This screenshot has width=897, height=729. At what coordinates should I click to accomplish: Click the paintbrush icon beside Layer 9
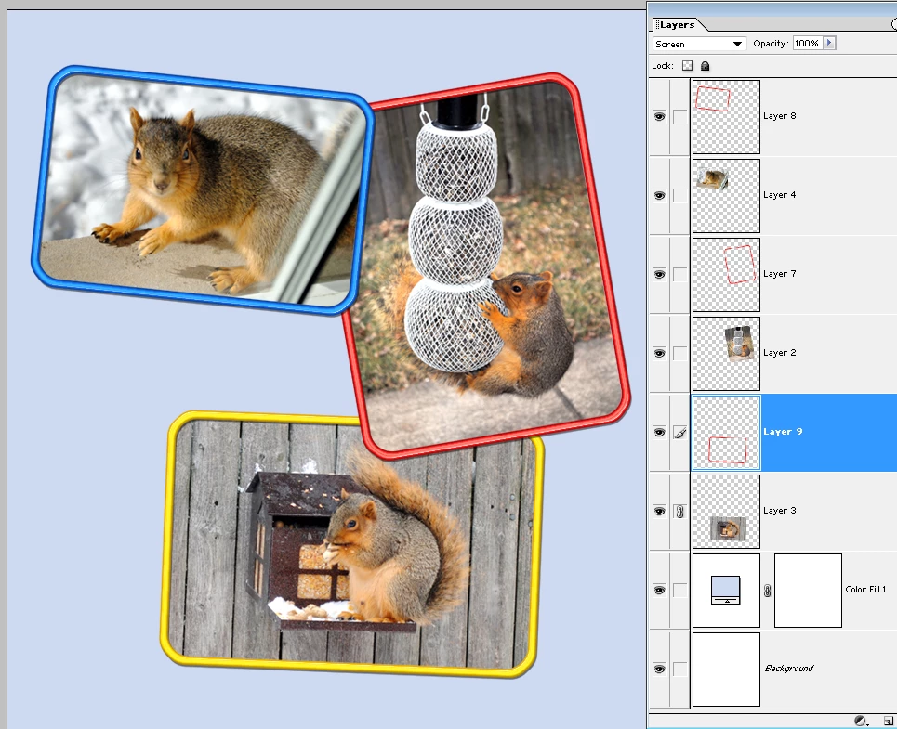tap(679, 433)
